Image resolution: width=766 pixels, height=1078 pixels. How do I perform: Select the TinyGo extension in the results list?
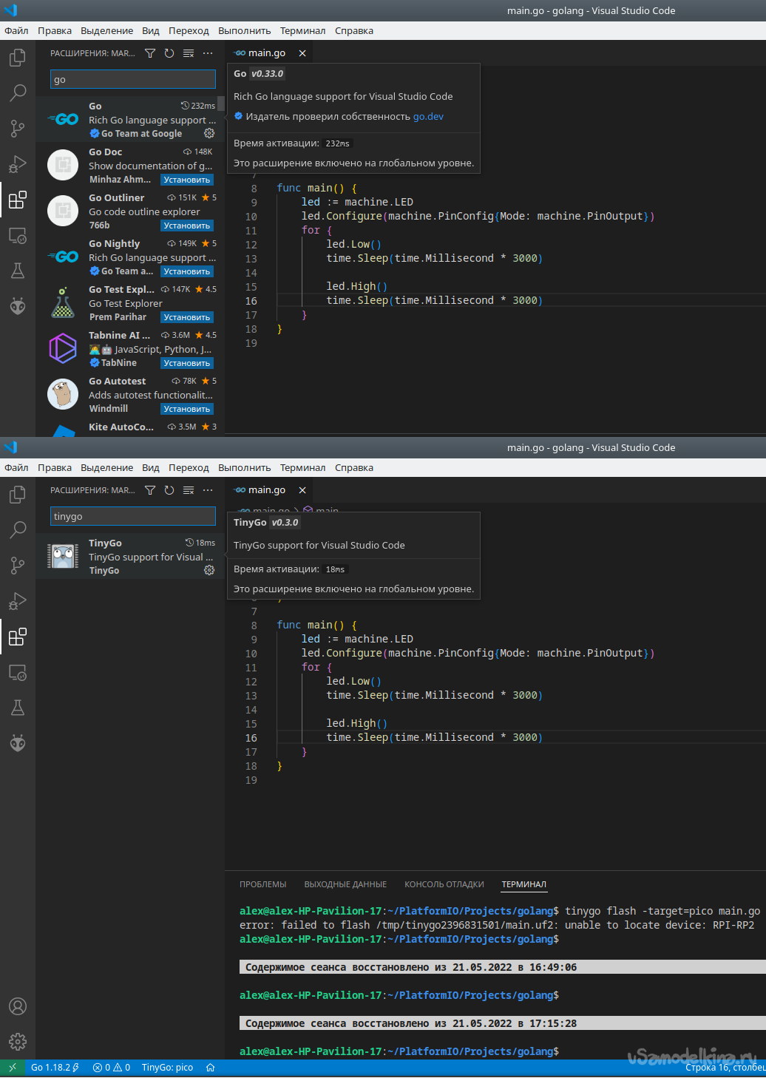pos(130,557)
